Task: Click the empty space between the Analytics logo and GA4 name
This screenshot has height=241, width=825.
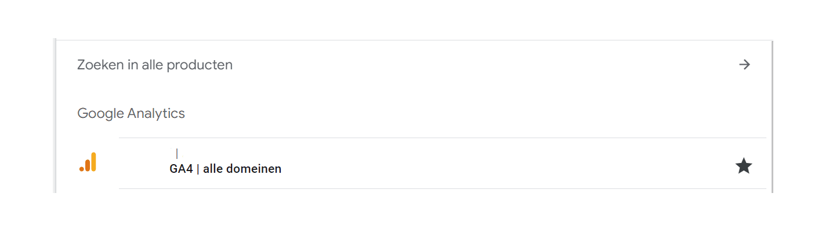Action: [x=133, y=164]
